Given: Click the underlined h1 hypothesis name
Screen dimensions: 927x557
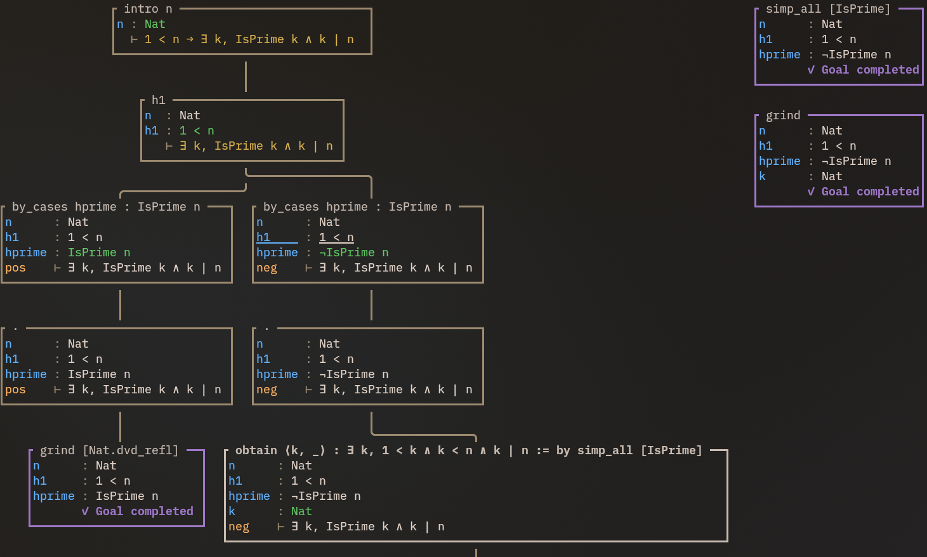Looking at the screenshot, I should pos(263,237).
